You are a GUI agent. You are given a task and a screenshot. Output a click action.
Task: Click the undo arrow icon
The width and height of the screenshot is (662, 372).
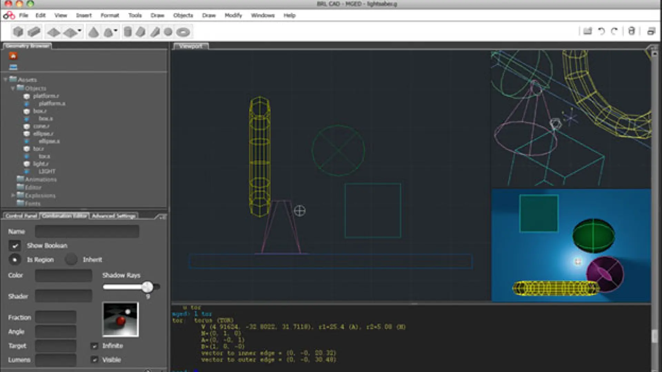601,31
